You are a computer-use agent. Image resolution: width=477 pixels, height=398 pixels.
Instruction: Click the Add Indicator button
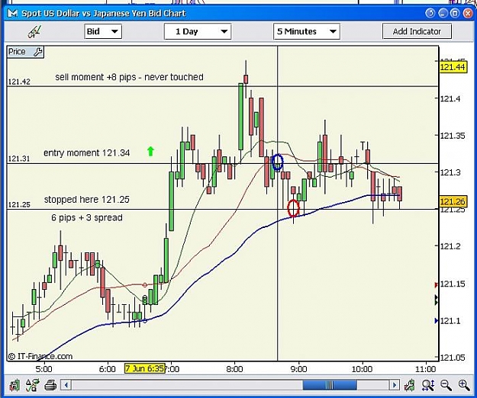[417, 31]
